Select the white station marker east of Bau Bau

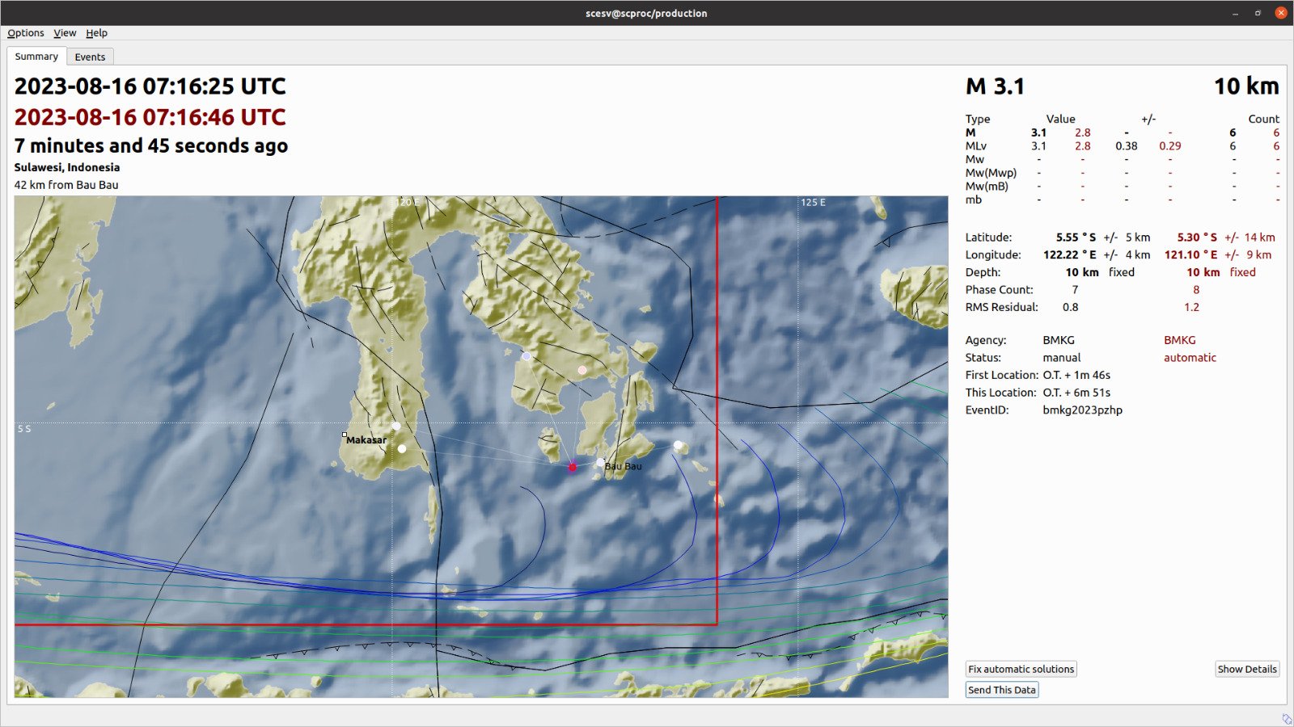point(678,443)
